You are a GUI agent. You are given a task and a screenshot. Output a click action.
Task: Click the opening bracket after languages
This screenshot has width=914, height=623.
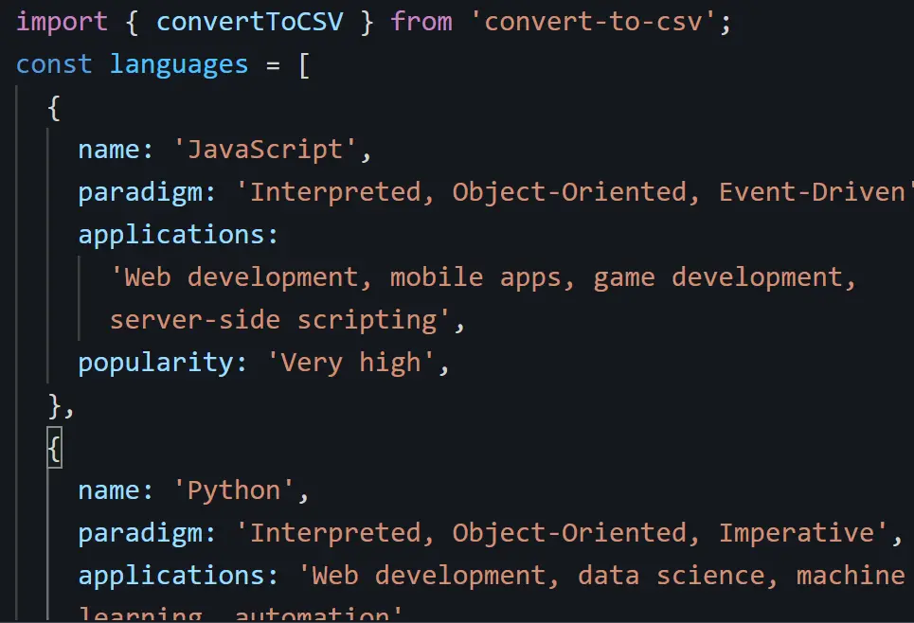[x=302, y=64]
